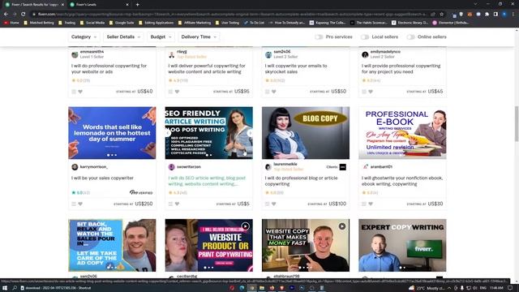This screenshot has width=519, height=292.
Task: Play the Website Product copywriting video
Action: pyautogui.click(x=245, y=226)
